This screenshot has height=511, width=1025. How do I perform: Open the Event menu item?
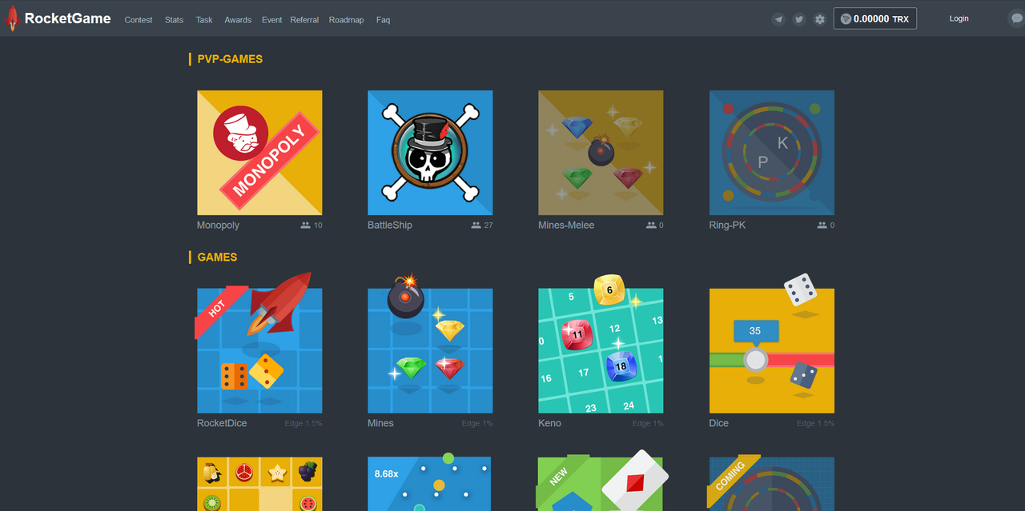pyautogui.click(x=272, y=20)
